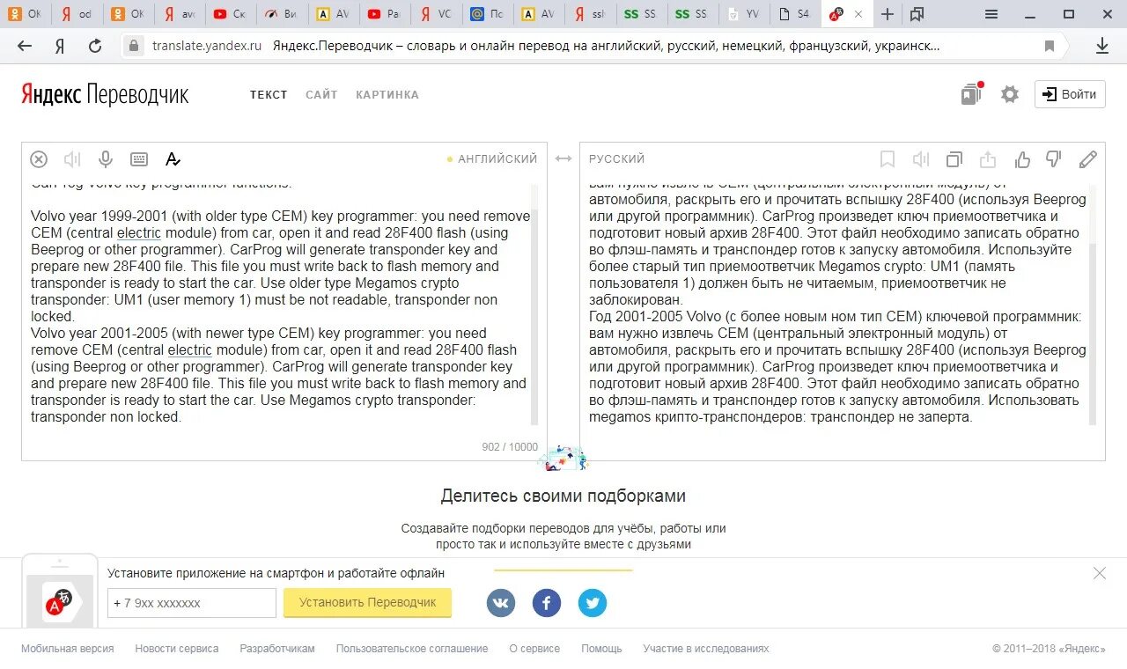The image size is (1127, 669).
Task: Open the Участие в исследованиях link
Action: [706, 649]
